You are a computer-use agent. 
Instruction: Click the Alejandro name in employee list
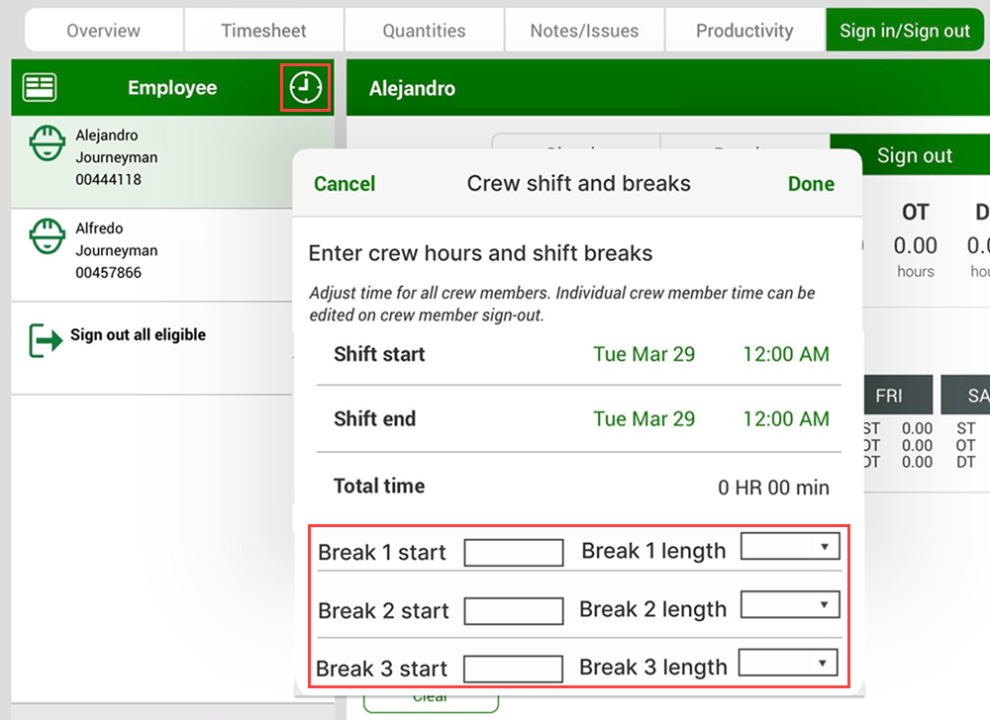pos(107,135)
